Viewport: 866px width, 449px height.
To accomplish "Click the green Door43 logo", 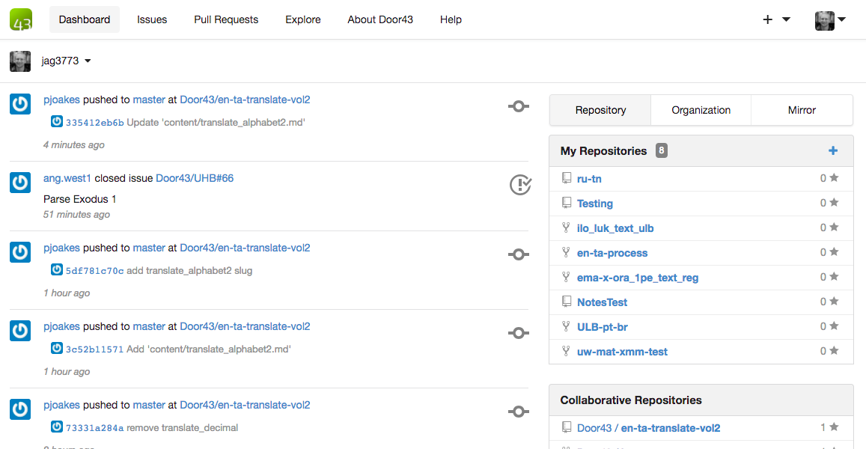I will click(21, 19).
